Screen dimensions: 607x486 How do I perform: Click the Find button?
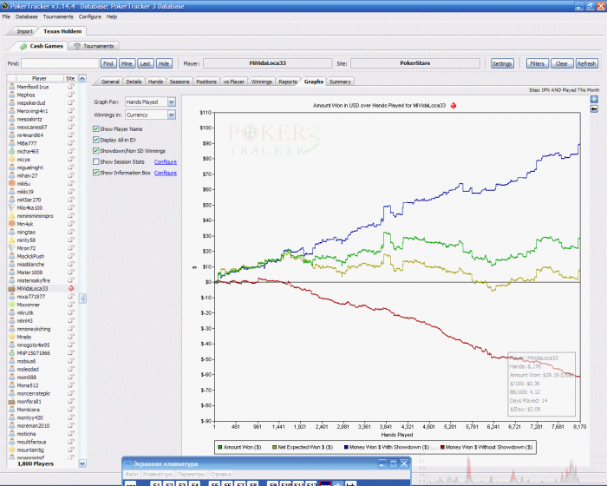108,63
